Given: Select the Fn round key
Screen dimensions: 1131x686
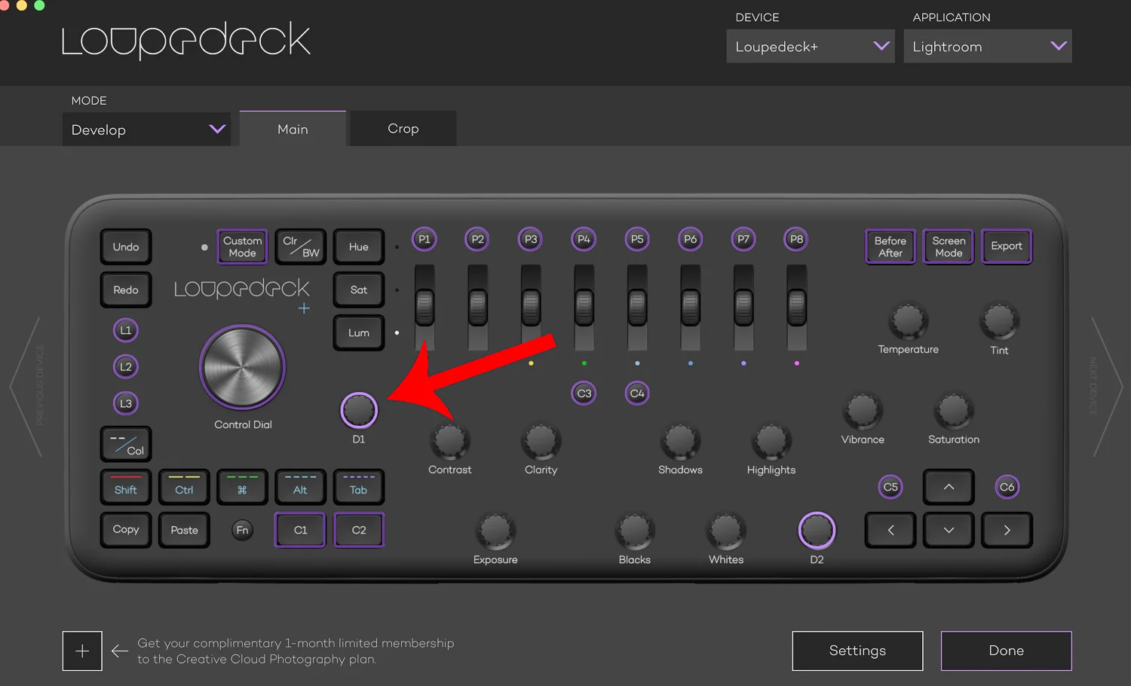Looking at the screenshot, I should (242, 530).
